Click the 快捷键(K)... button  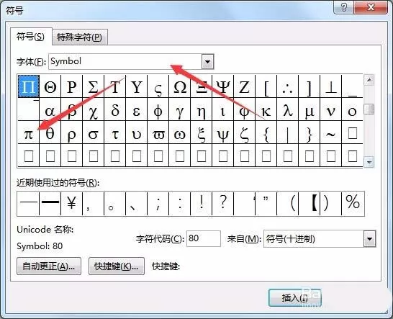117,266
